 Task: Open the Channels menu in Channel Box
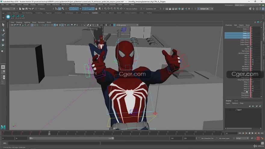pos(229,25)
